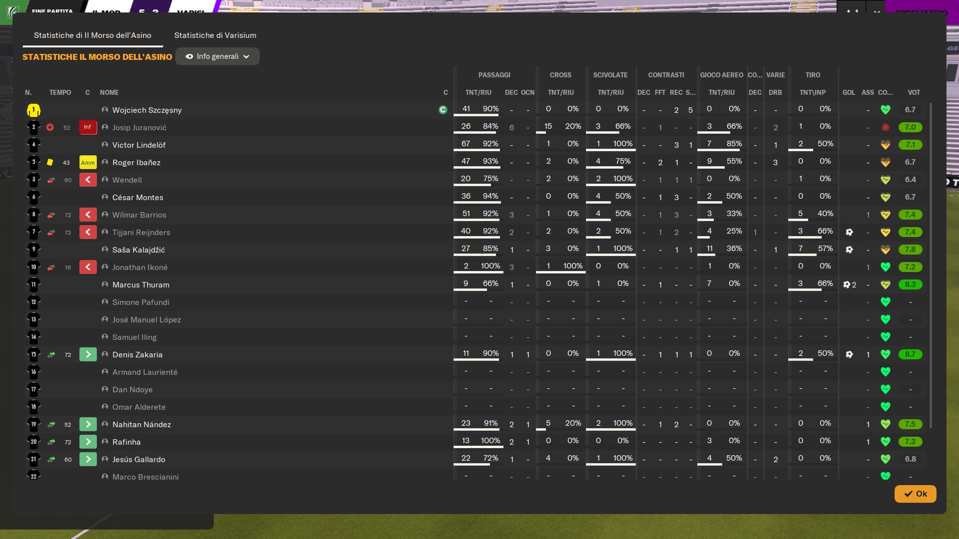Click Jonathan Ikoné's green condition heart icon

[885, 267]
